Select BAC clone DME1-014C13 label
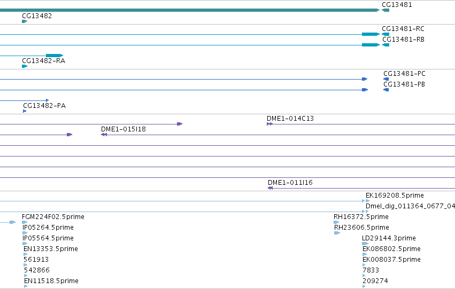The image size is (455, 289). [x=290, y=119]
